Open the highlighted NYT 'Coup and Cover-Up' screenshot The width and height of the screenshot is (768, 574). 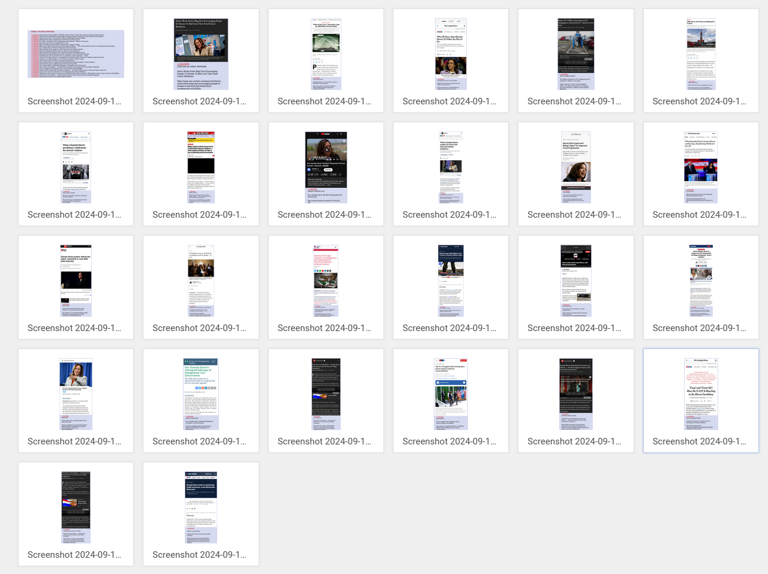tap(701, 394)
